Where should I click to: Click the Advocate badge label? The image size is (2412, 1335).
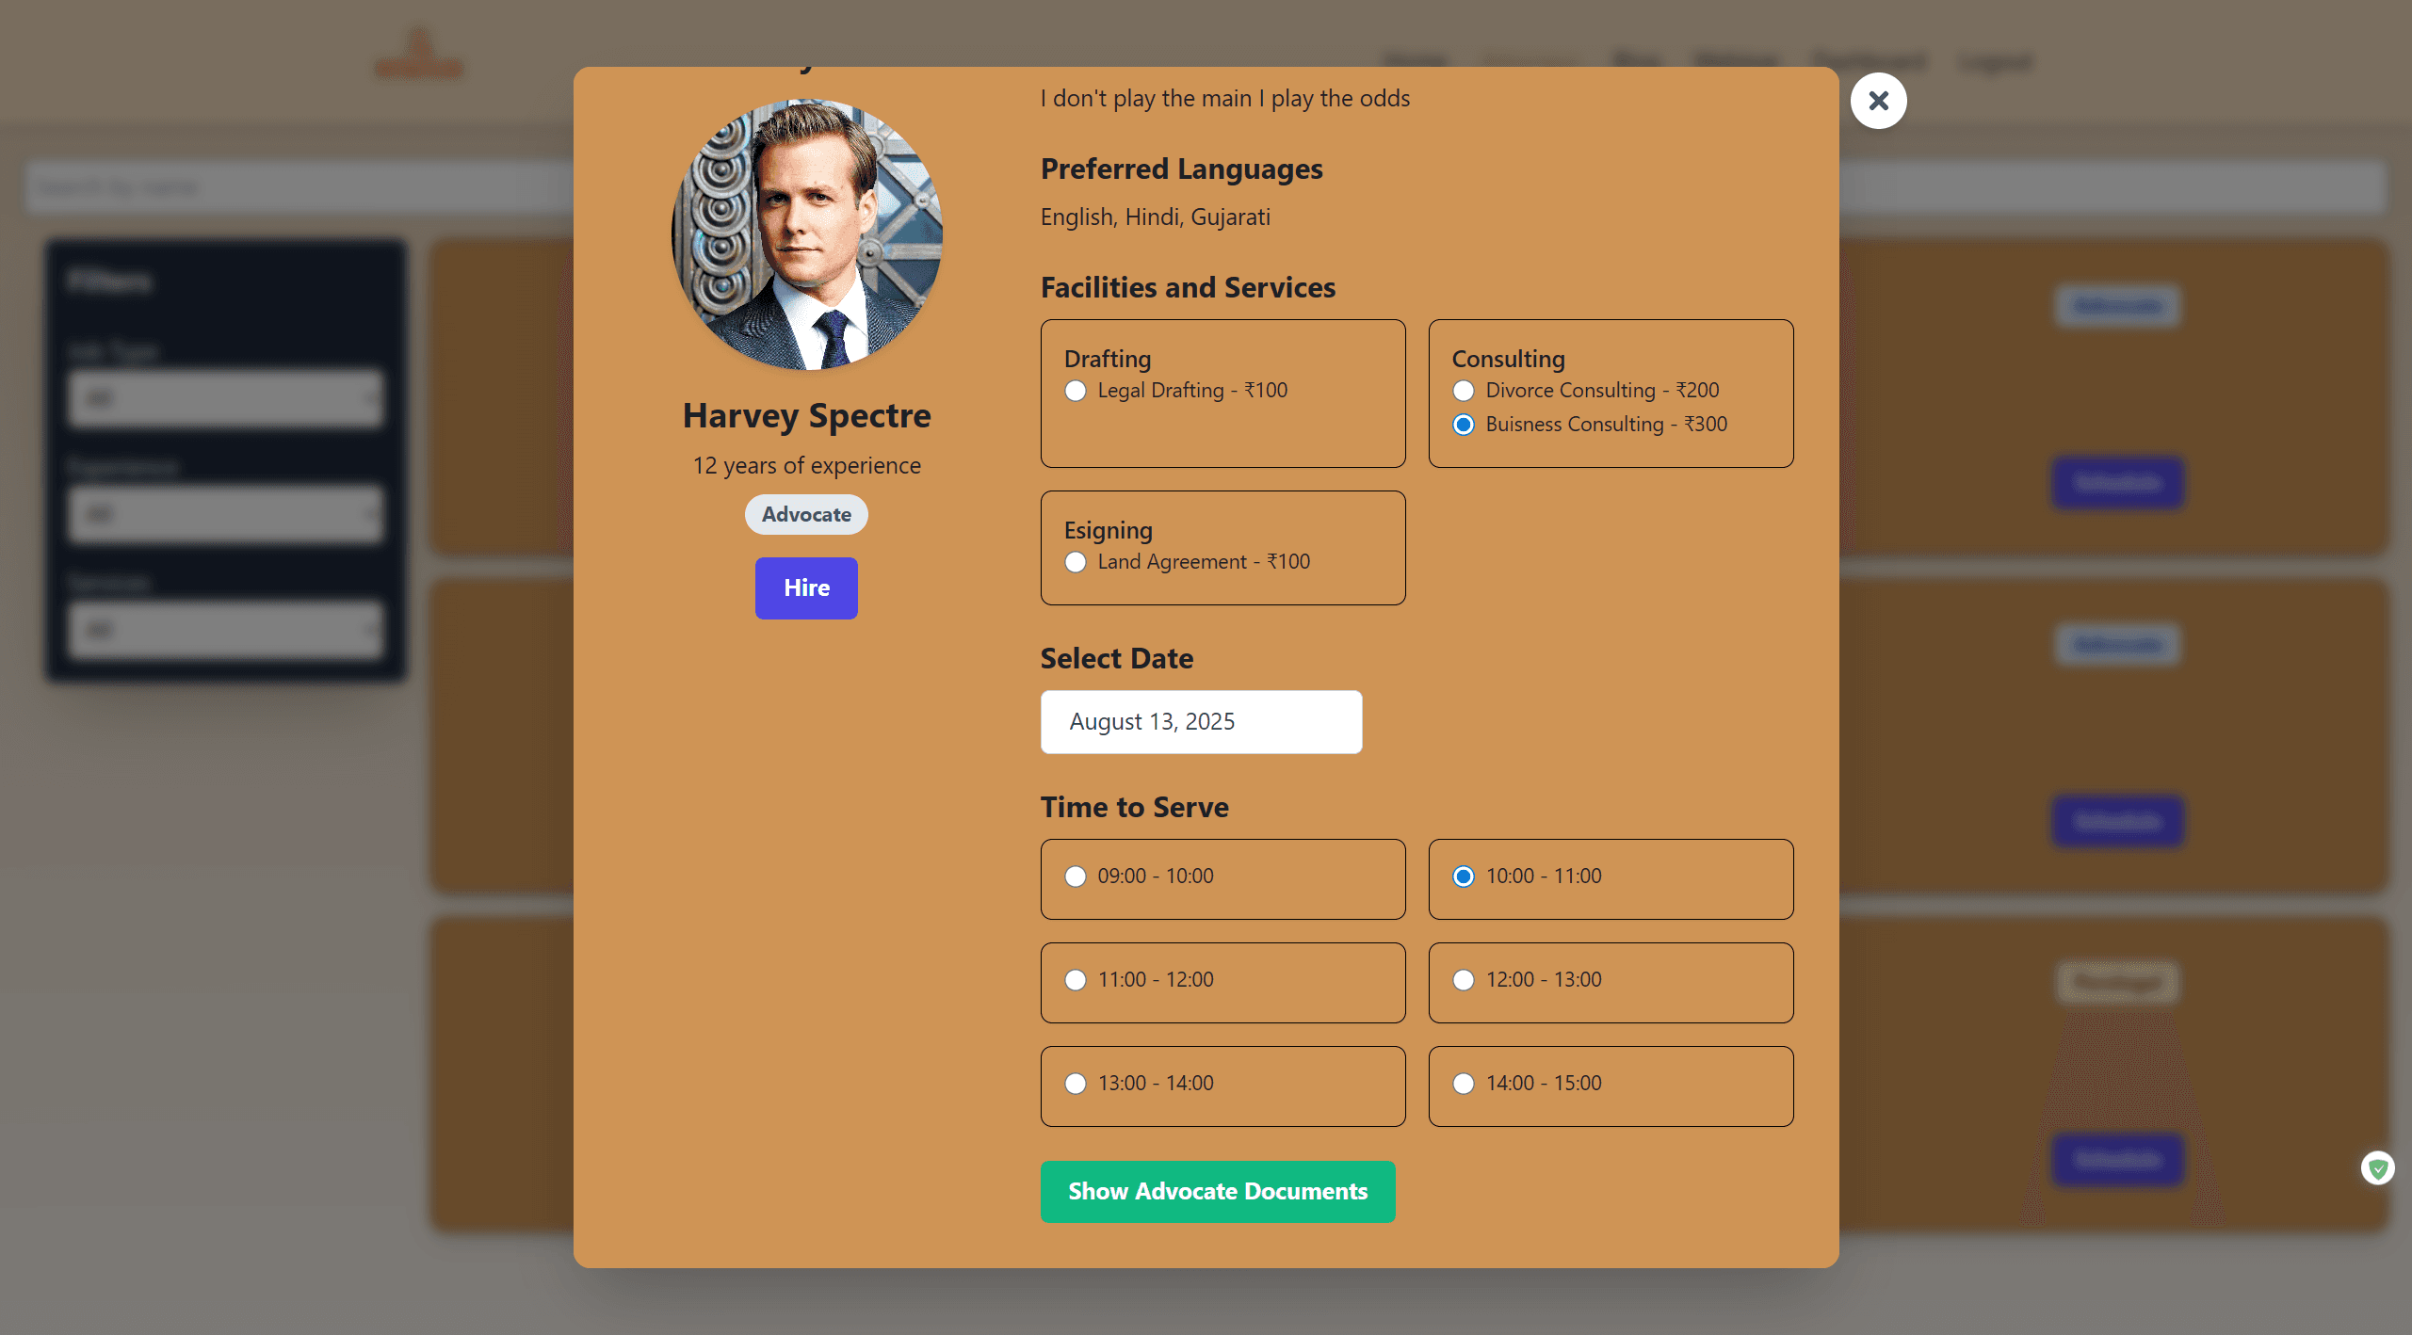pyautogui.click(x=806, y=514)
